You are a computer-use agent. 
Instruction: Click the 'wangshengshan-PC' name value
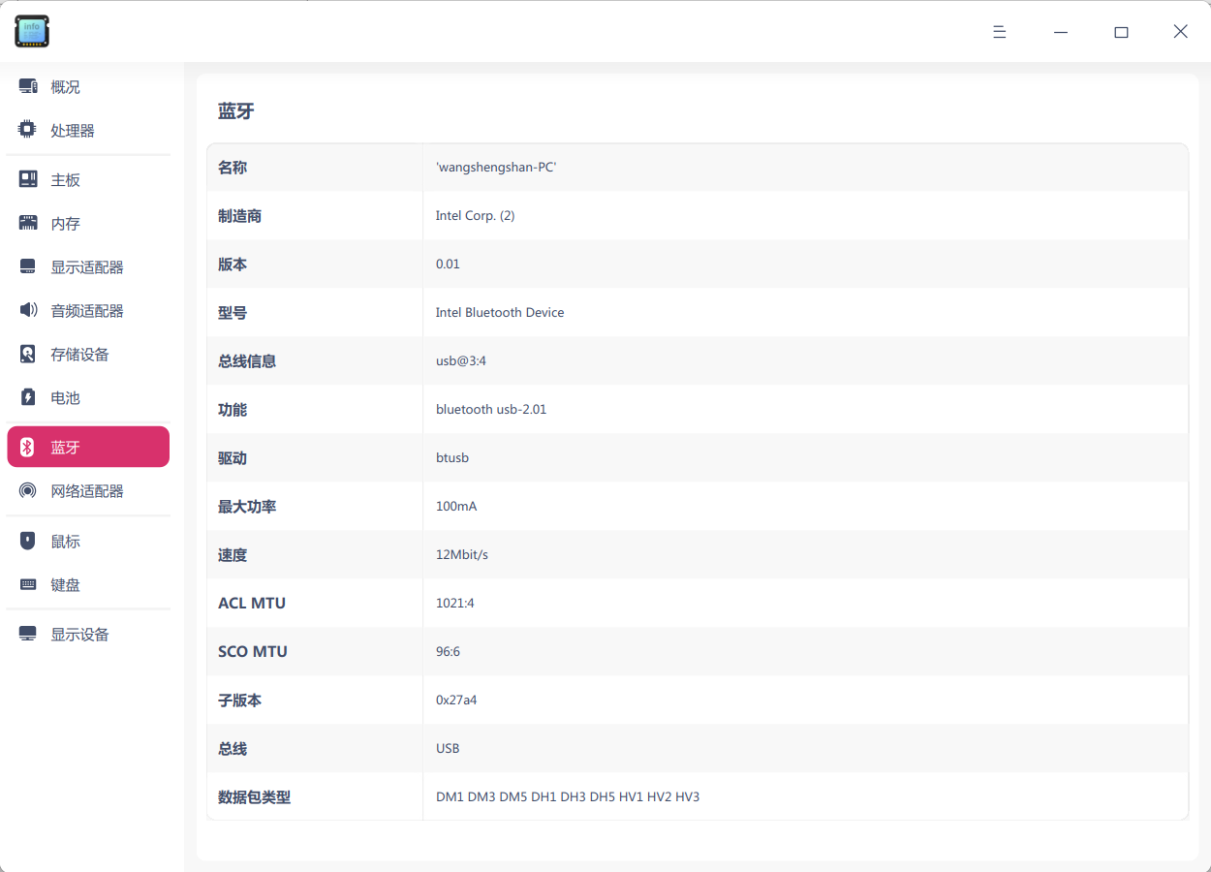[x=496, y=167]
